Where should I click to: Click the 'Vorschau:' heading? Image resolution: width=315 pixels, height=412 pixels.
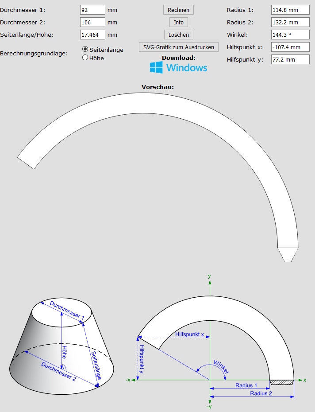click(x=157, y=87)
